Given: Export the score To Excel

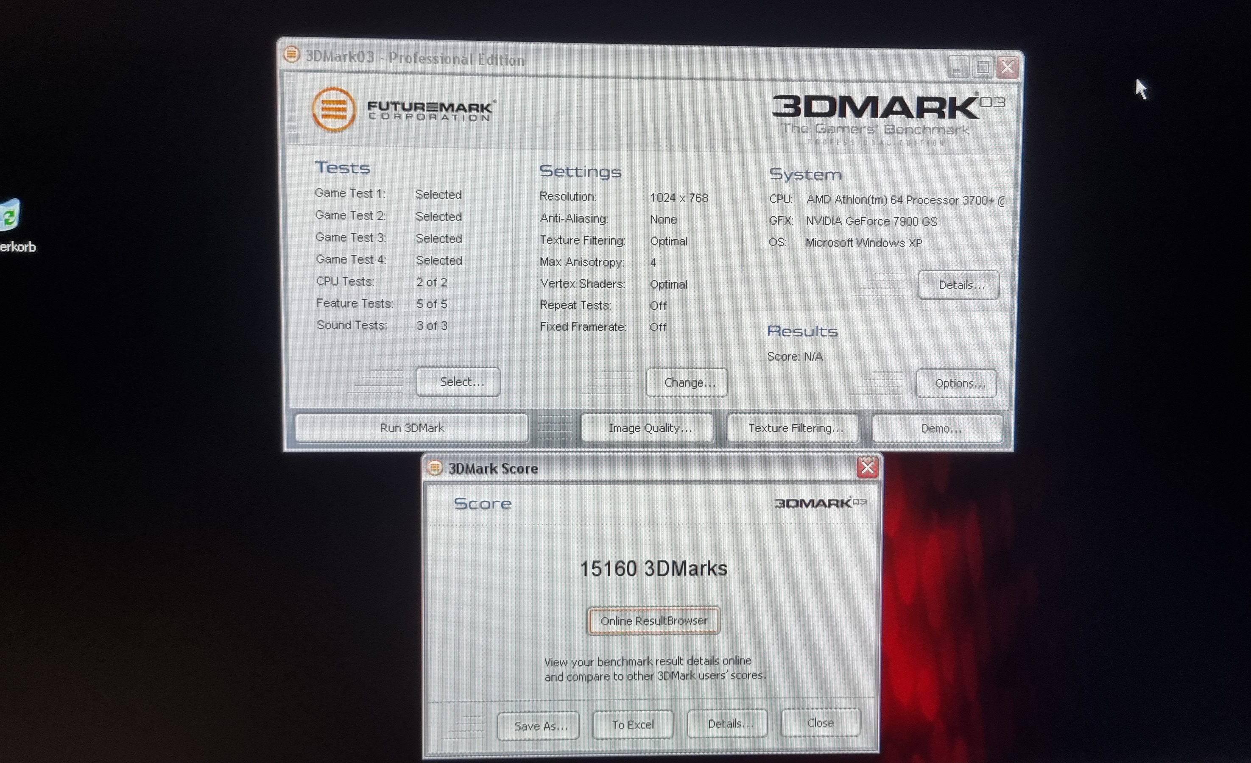Looking at the screenshot, I should (633, 724).
